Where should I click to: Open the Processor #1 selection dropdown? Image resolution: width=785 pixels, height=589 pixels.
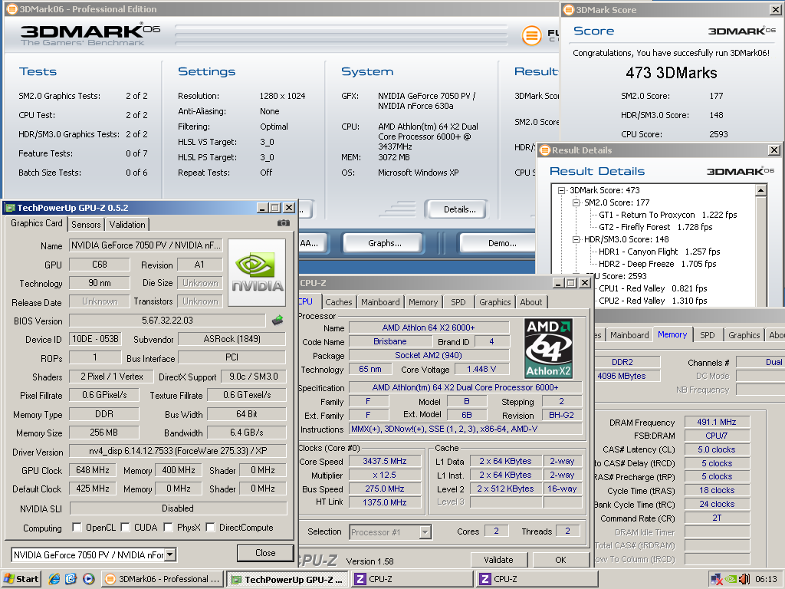click(425, 532)
